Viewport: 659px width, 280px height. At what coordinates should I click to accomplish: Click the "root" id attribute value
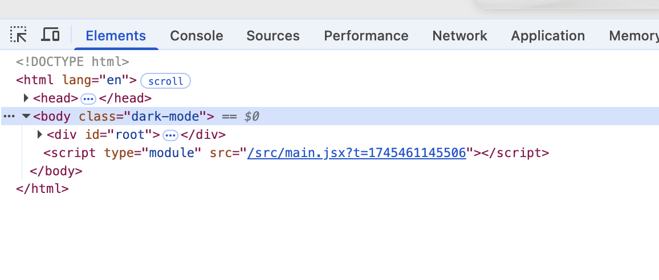tap(130, 134)
